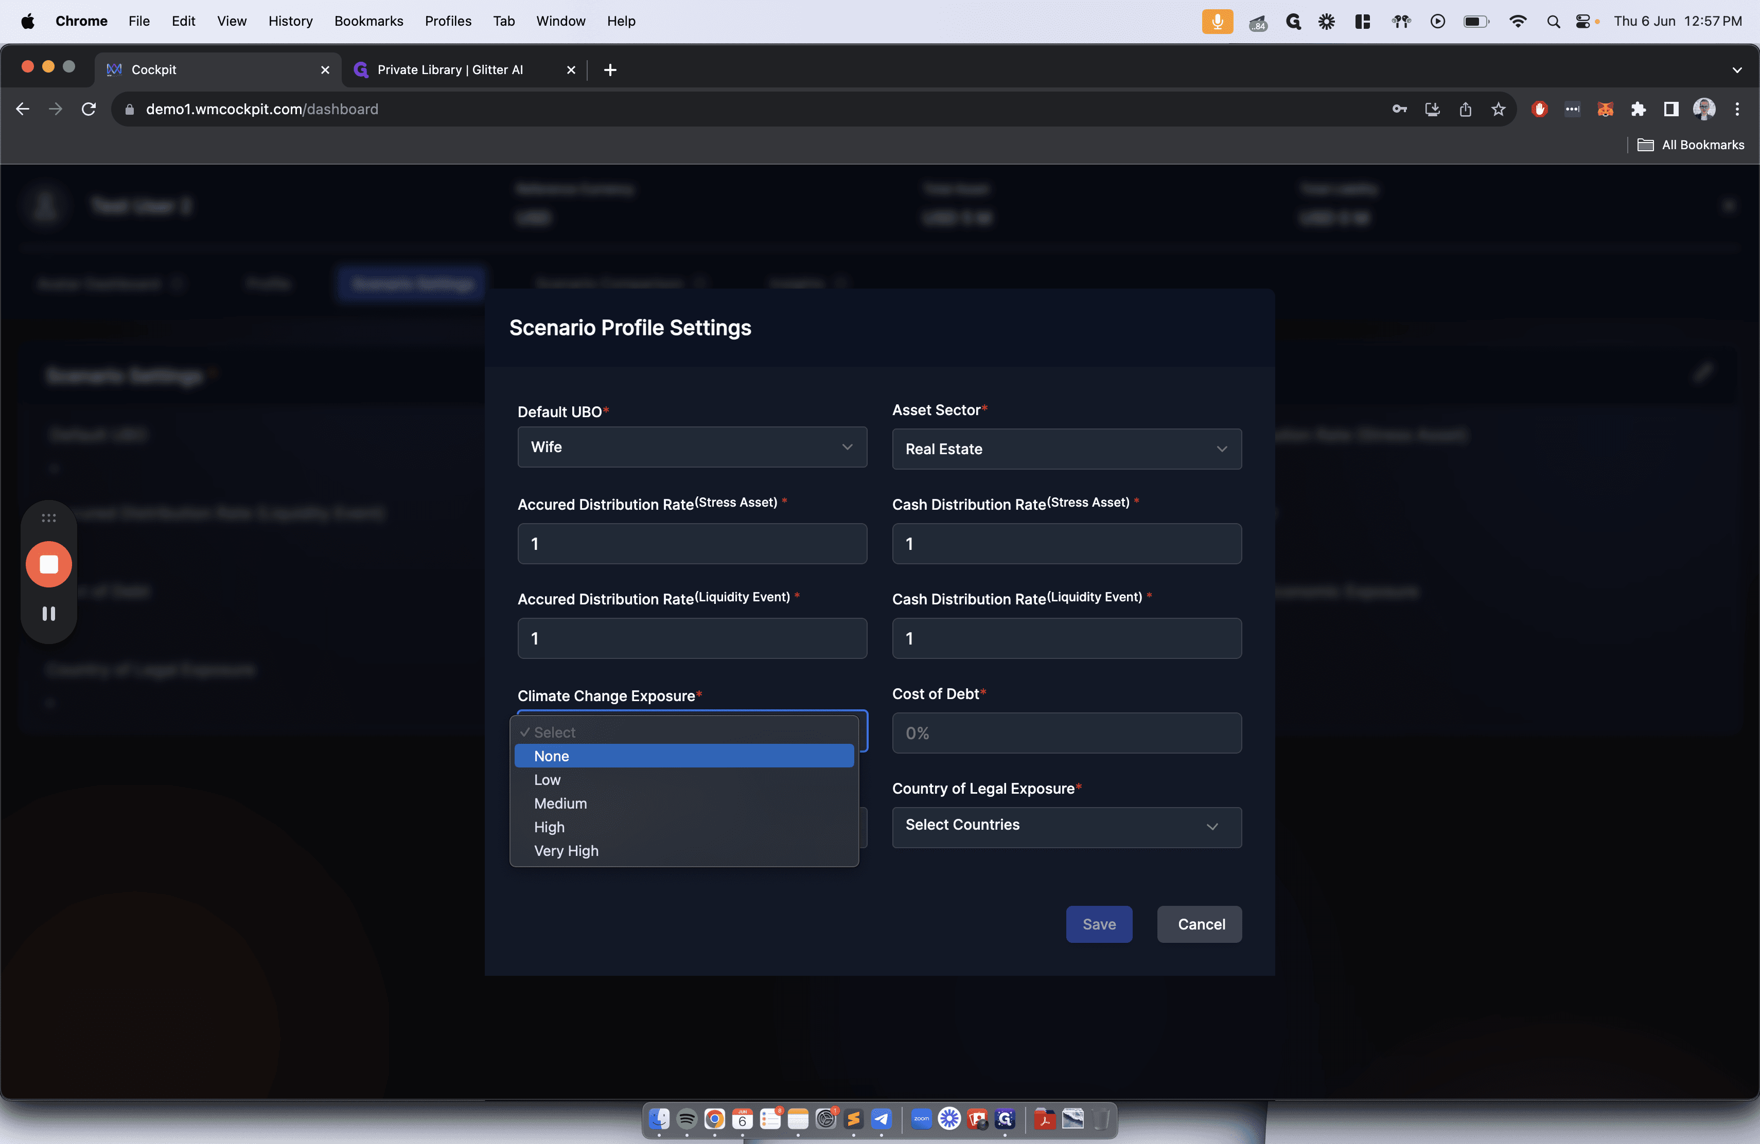
Task: Open Spotify from the dock
Action: click(687, 1119)
